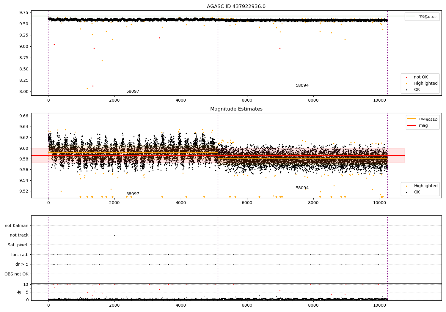Click the 'OBS not OK' y-axis label
446x312 pixels.
[x=16, y=274]
